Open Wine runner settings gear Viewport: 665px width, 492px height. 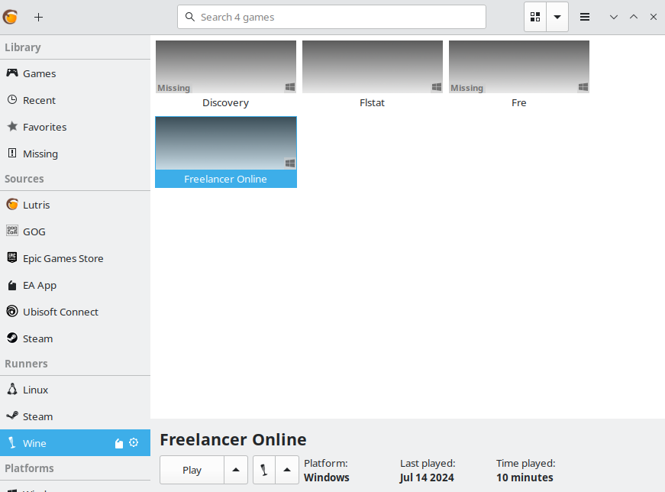point(134,443)
